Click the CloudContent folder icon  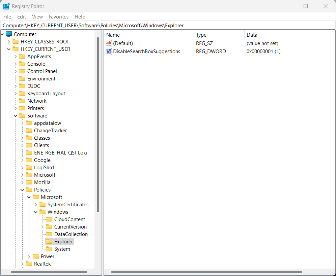[x=49, y=219]
